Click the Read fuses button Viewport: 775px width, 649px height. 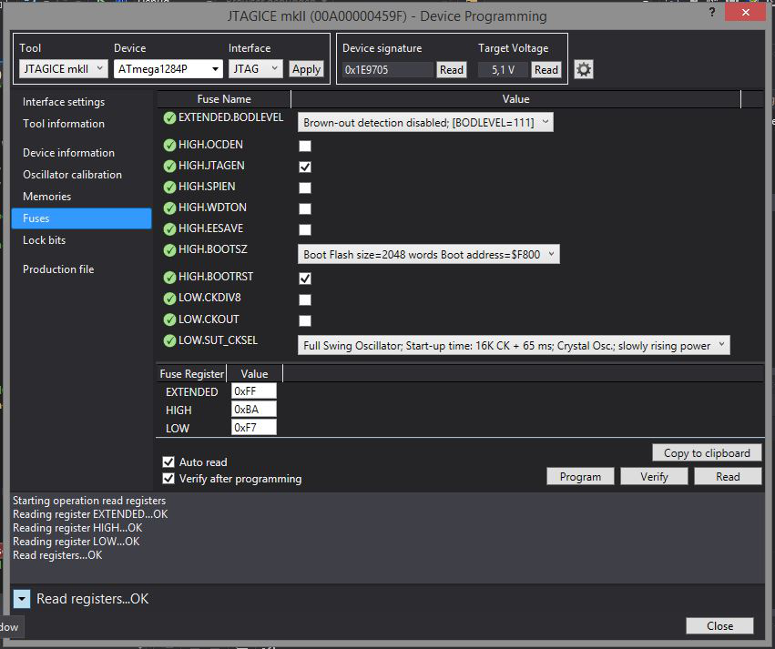(x=728, y=477)
